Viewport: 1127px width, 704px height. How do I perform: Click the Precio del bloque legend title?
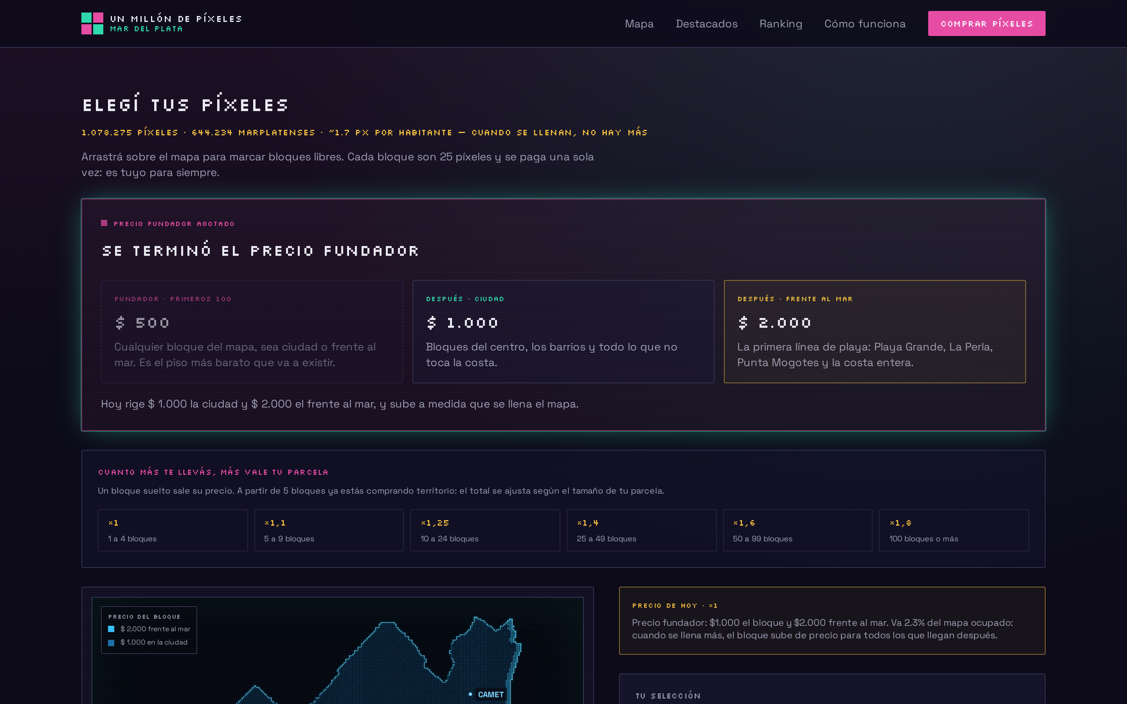[144, 616]
